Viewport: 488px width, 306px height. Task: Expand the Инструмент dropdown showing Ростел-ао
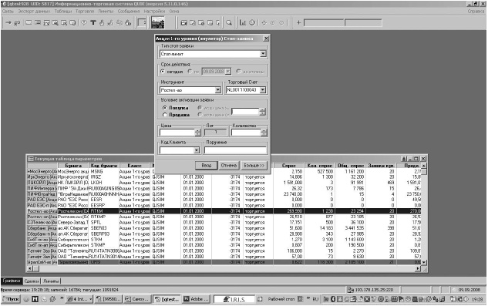click(x=218, y=90)
